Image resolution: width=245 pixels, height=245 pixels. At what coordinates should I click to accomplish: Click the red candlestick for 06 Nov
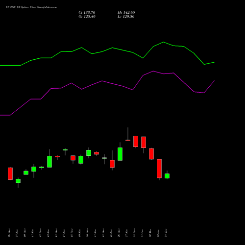pyautogui.click(x=10, y=173)
